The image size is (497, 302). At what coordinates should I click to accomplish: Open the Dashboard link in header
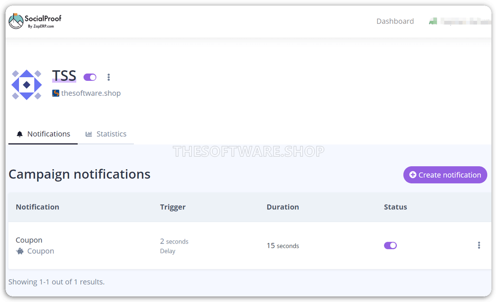click(395, 21)
